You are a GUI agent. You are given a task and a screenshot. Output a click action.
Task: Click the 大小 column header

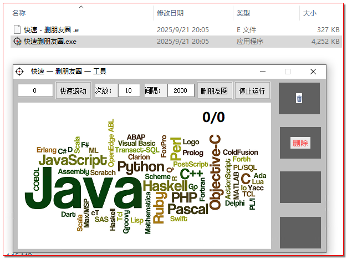tap(309, 13)
